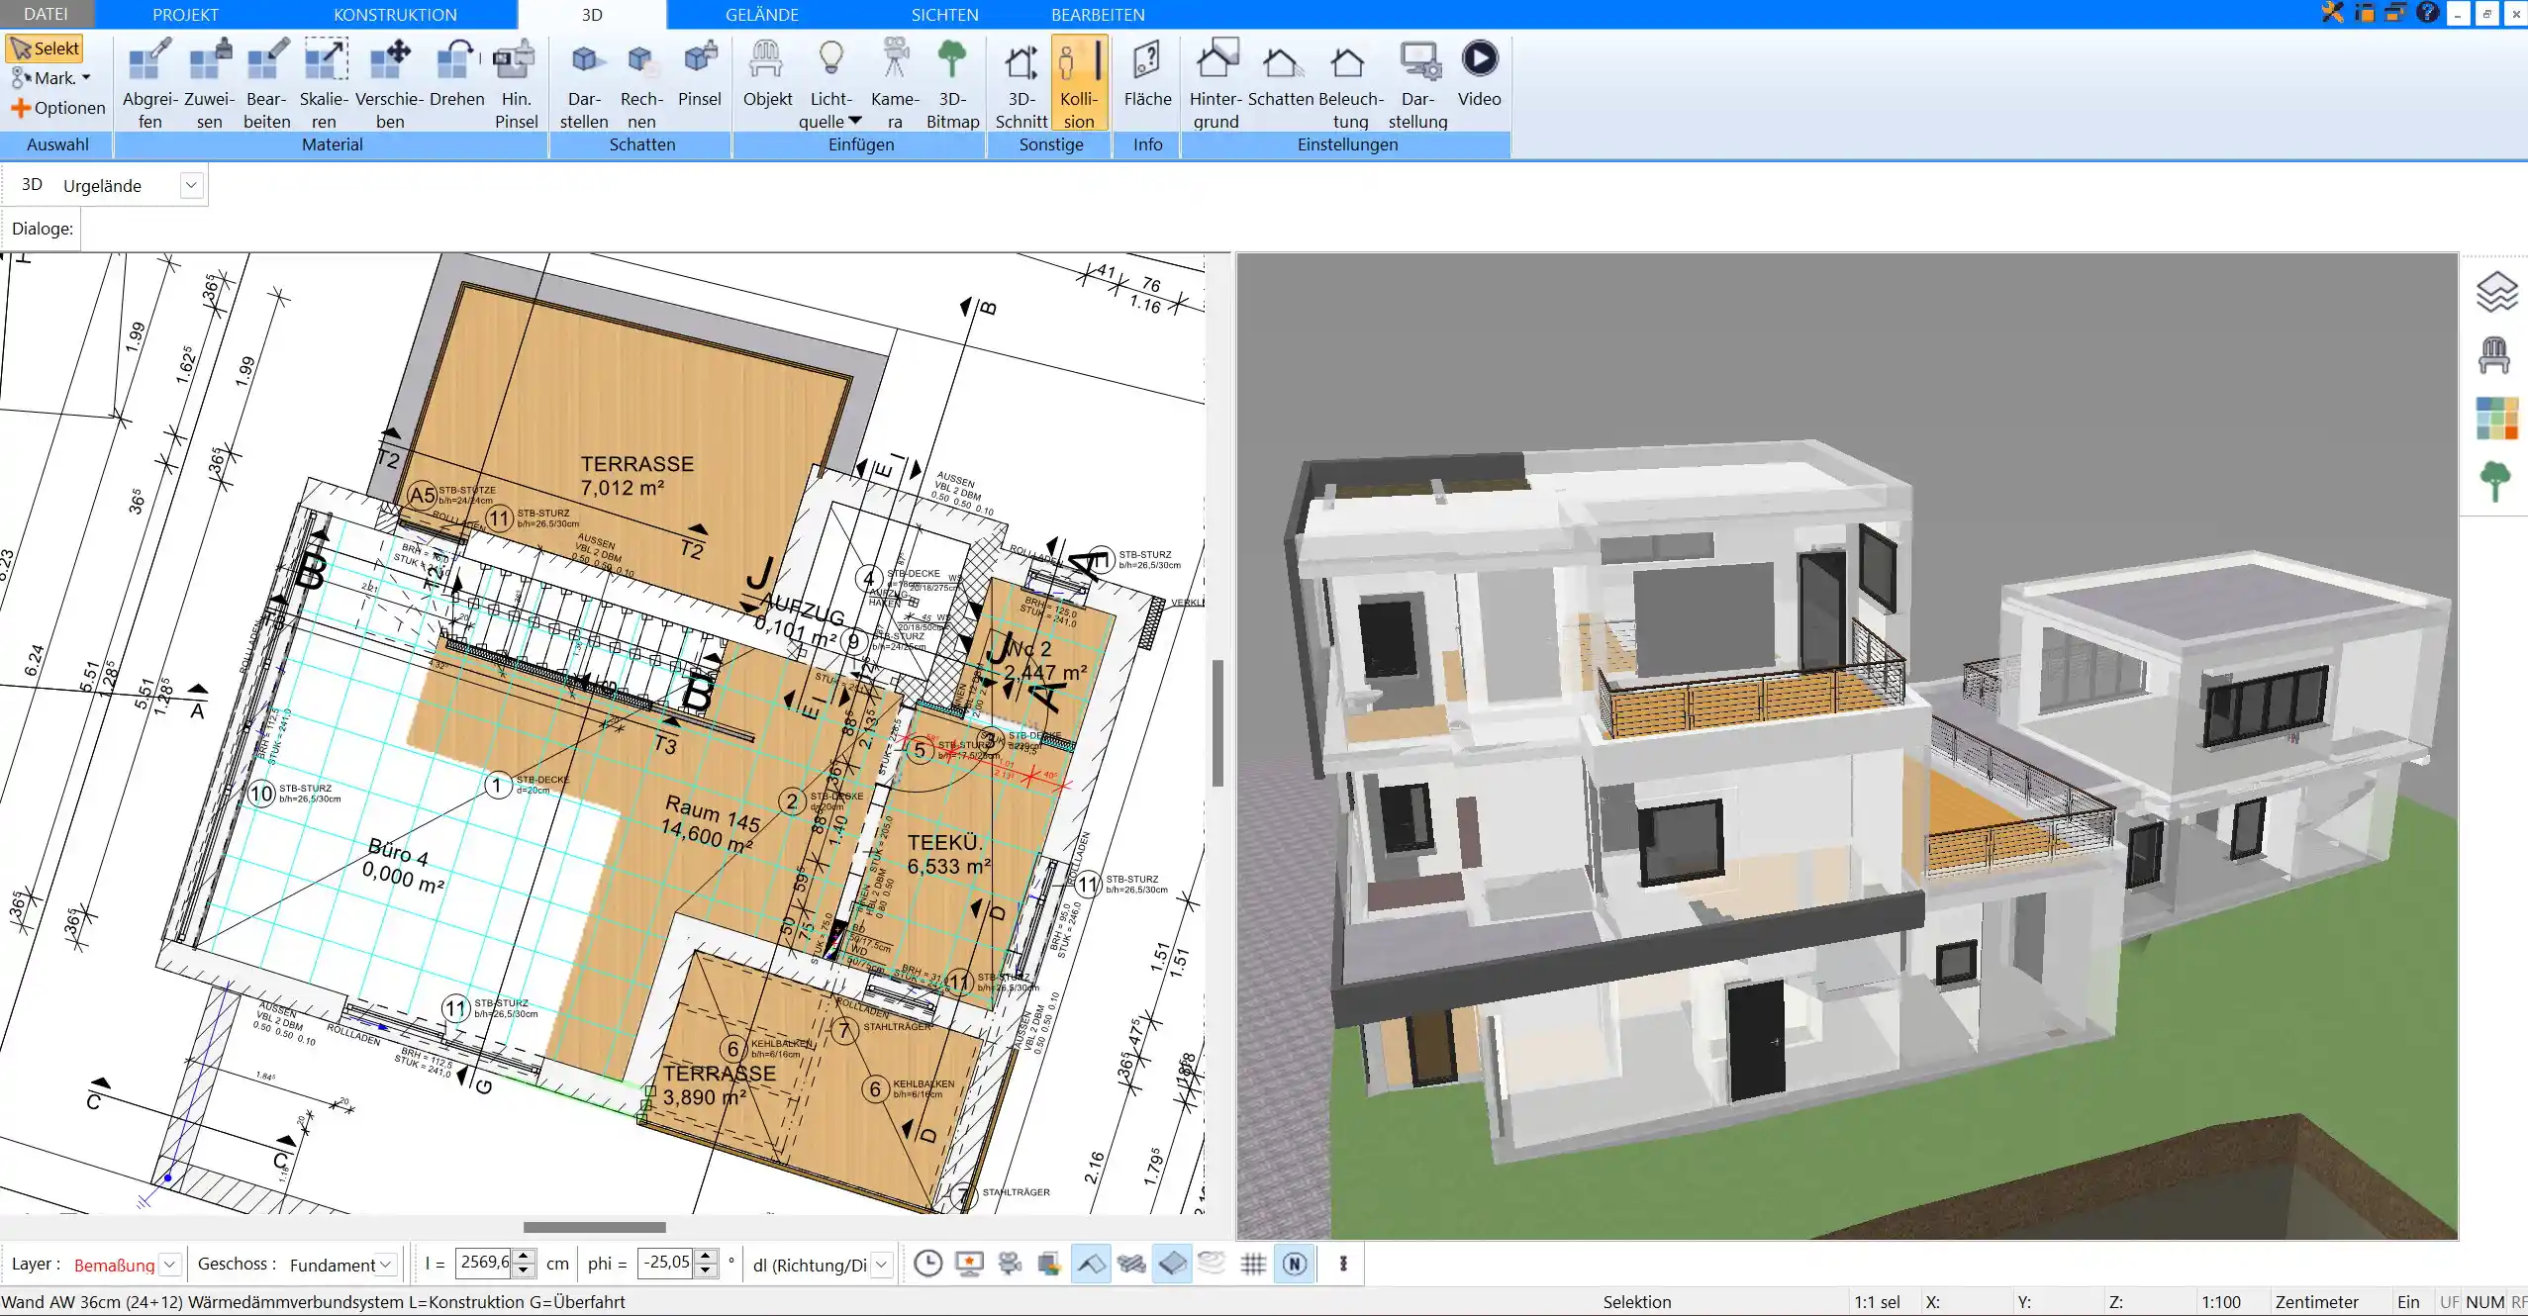The width and height of the screenshot is (2528, 1316).
Task: Click the Zentimeter unit in status bar
Action: click(x=2316, y=1302)
